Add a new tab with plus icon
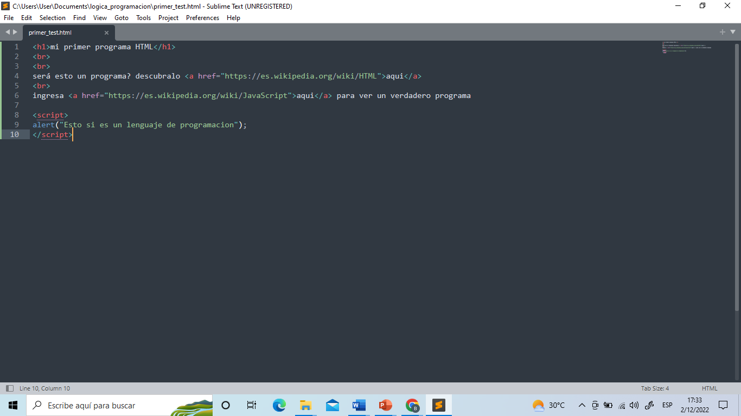The width and height of the screenshot is (741, 416). [x=722, y=32]
